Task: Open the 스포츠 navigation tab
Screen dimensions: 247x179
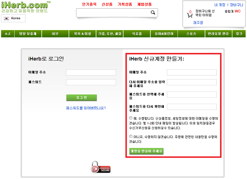Action: pyautogui.click(x=191, y=34)
